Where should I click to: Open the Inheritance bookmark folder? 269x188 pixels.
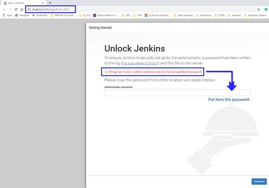point(204,15)
